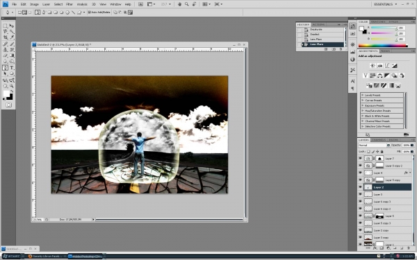Image resolution: width=417 pixels, height=260 pixels.
Task: Hide Layer 7 visibility eye
Action: tap(360, 158)
